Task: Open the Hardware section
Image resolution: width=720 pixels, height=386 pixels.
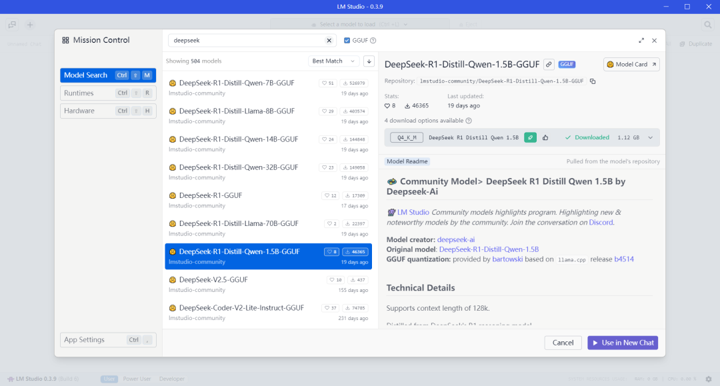Action: pos(108,111)
